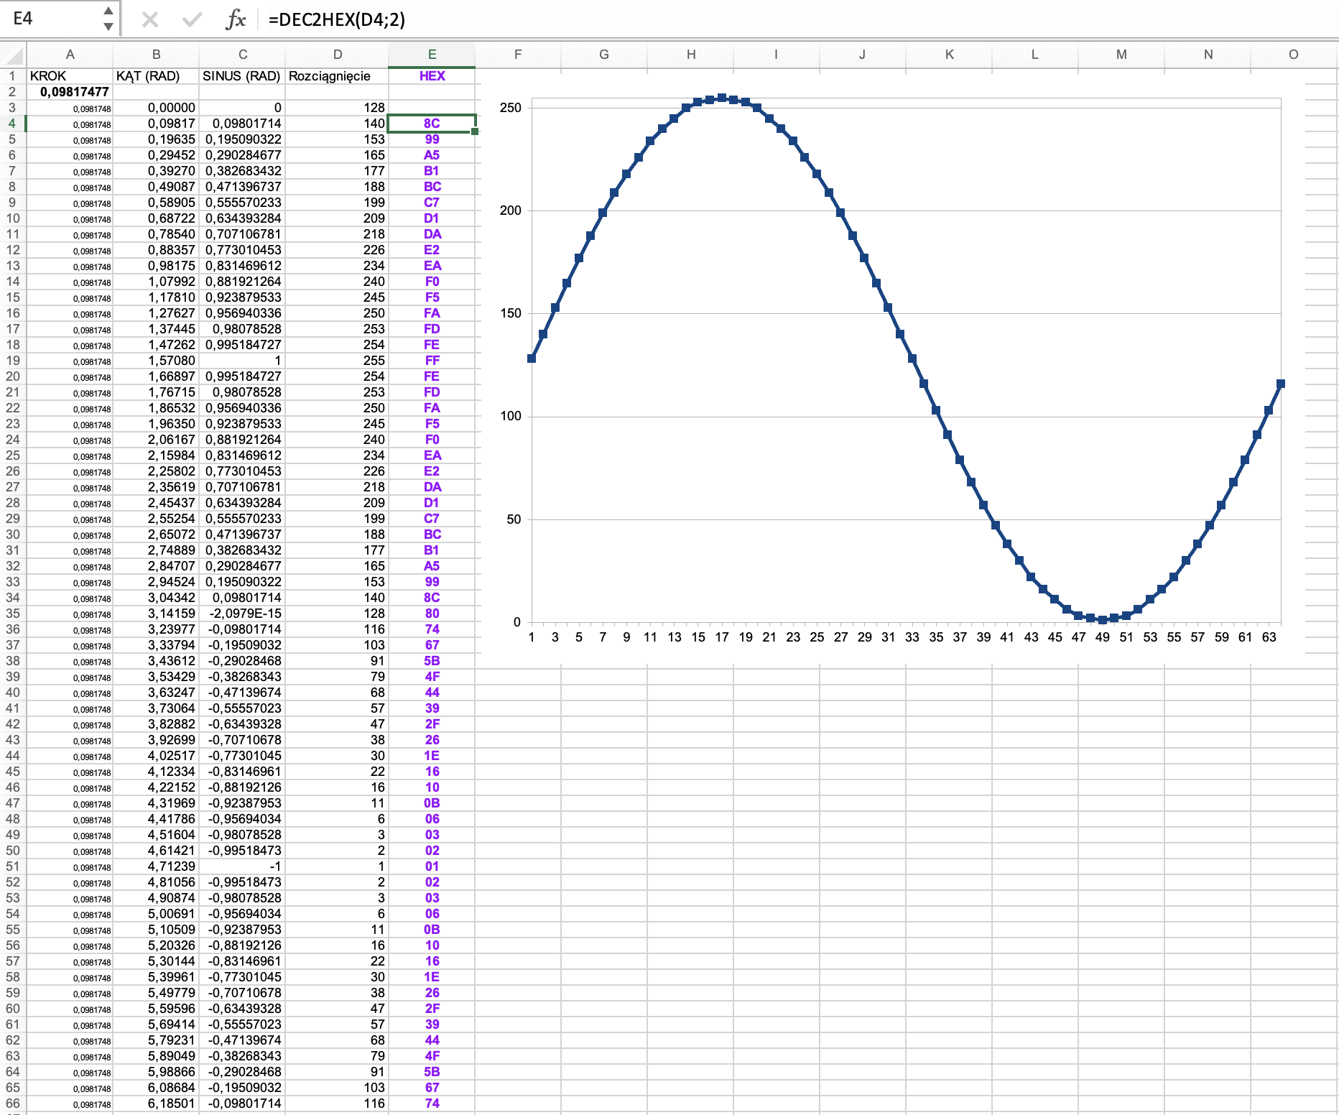This screenshot has width=1339, height=1115.
Task: Select row 1 header
Action: click(x=12, y=76)
